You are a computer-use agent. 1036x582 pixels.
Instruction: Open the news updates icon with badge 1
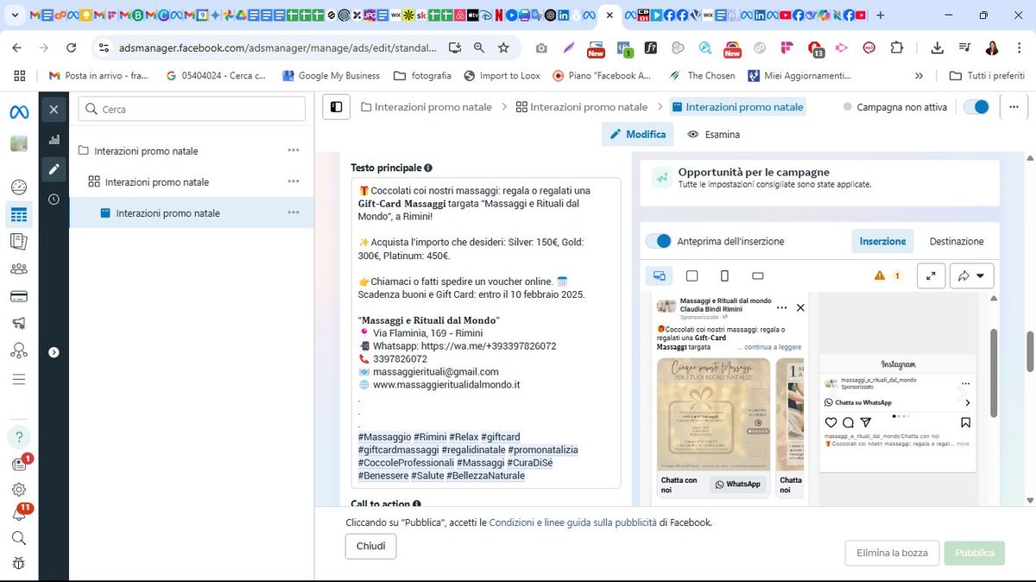(19, 464)
